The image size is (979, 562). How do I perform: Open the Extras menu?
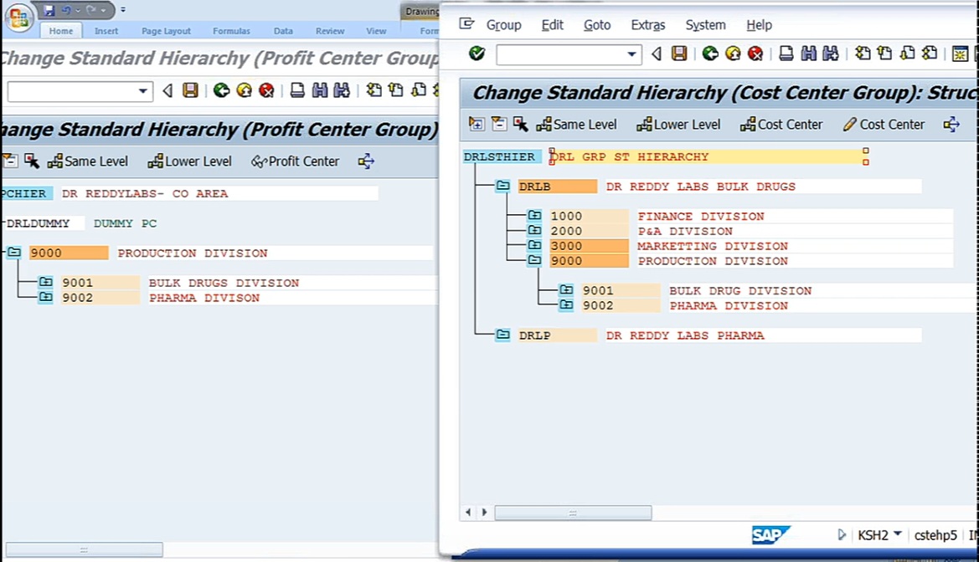[648, 25]
